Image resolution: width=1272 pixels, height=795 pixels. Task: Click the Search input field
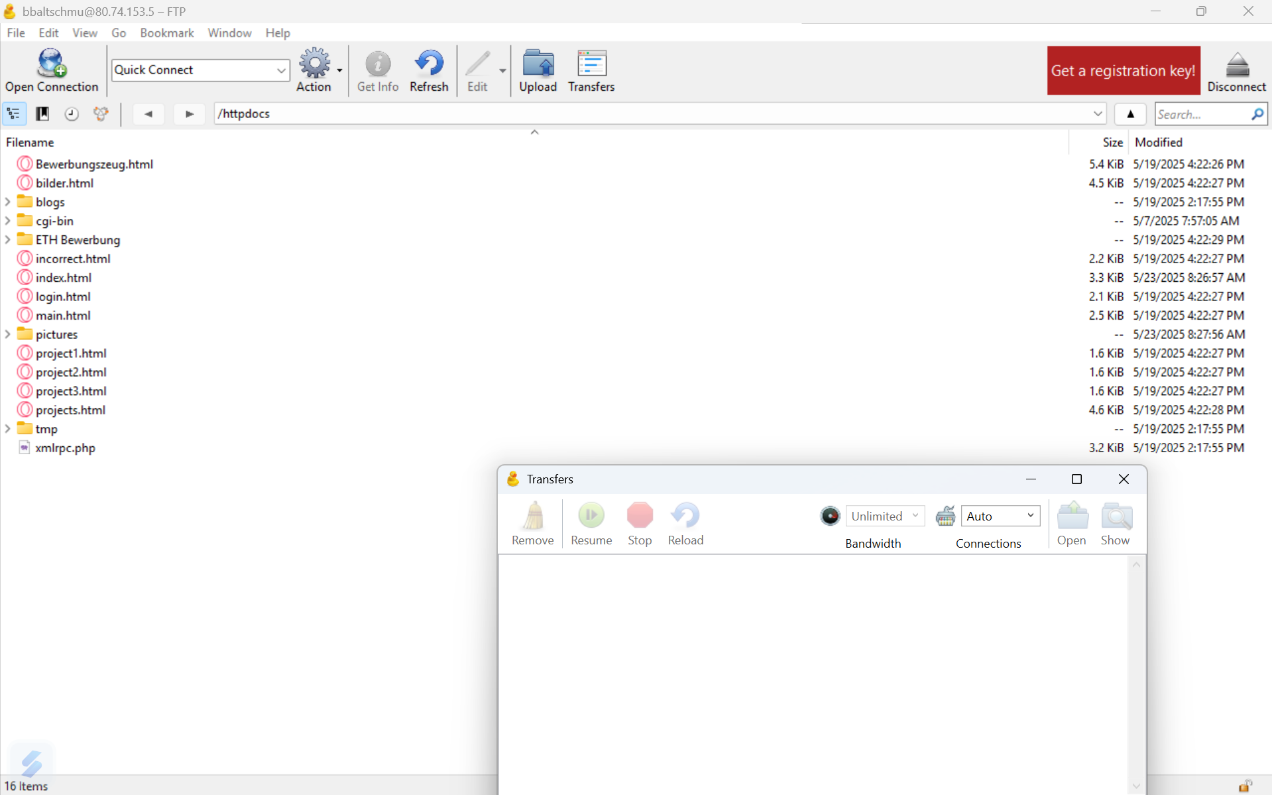pos(1201,114)
